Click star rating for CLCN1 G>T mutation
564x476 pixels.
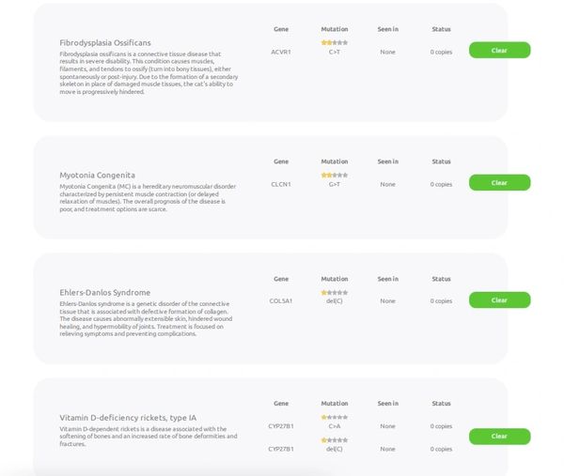(x=334, y=175)
